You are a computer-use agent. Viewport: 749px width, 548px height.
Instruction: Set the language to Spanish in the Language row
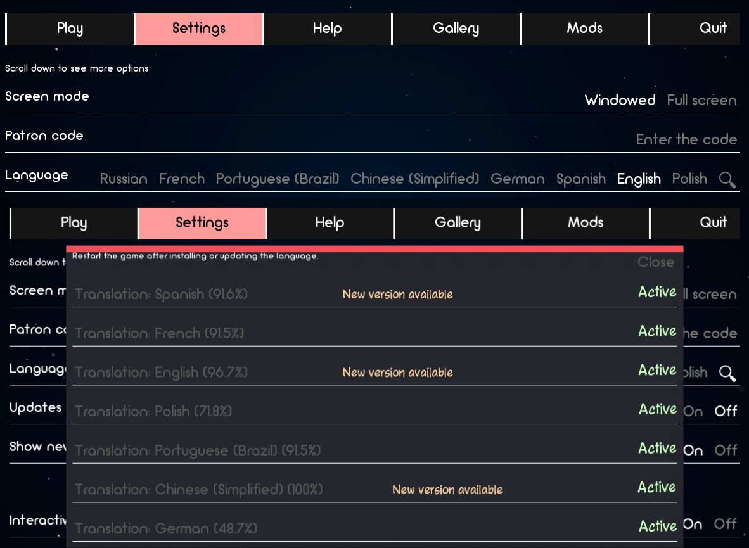point(581,179)
